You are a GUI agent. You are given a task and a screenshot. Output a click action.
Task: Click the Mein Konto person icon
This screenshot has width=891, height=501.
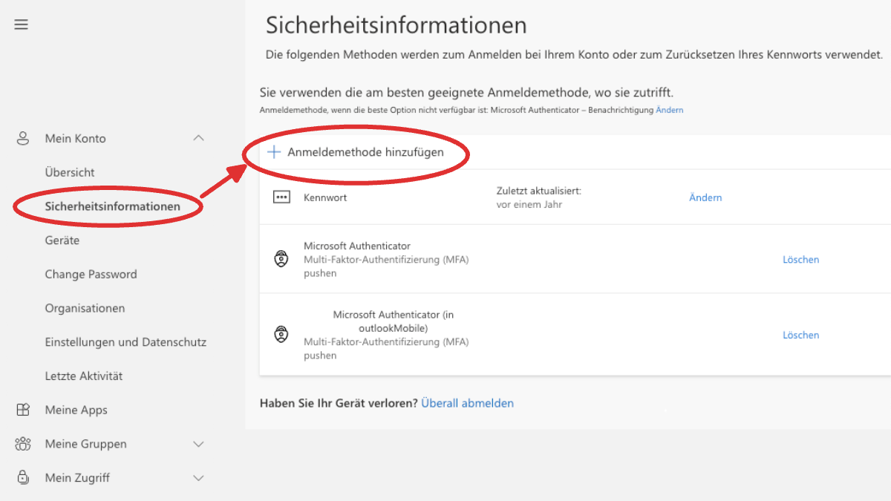tap(23, 138)
